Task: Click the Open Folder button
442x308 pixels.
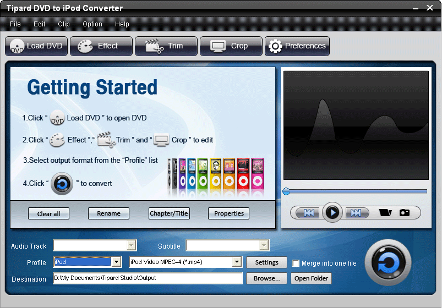Action: tap(311, 278)
